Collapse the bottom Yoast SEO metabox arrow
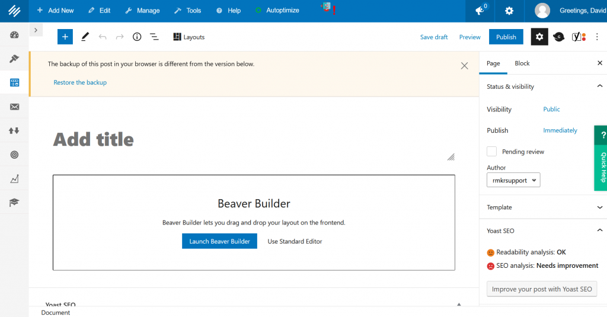Image resolution: width=607 pixels, height=317 pixels. point(459,304)
